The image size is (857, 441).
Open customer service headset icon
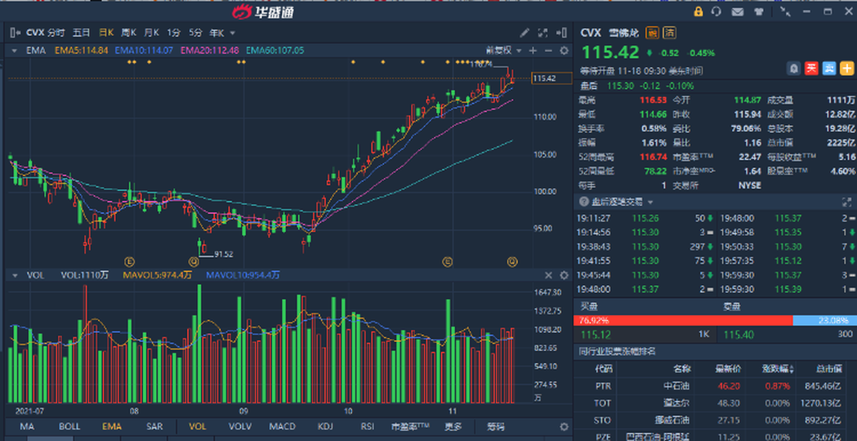click(717, 11)
